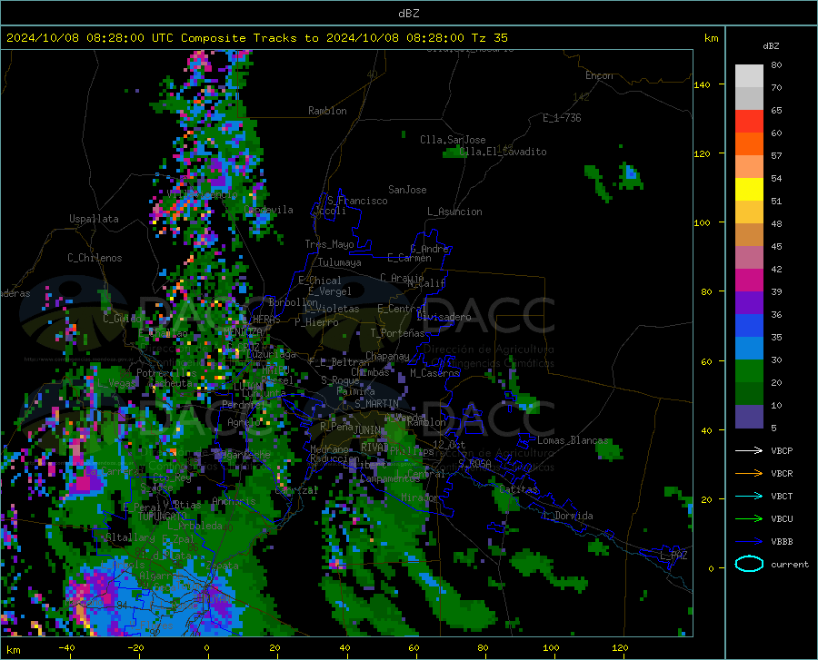This screenshot has width=818, height=660.
Task: Select the magenta 39 dBZ color swatch
Action: [x=749, y=281]
